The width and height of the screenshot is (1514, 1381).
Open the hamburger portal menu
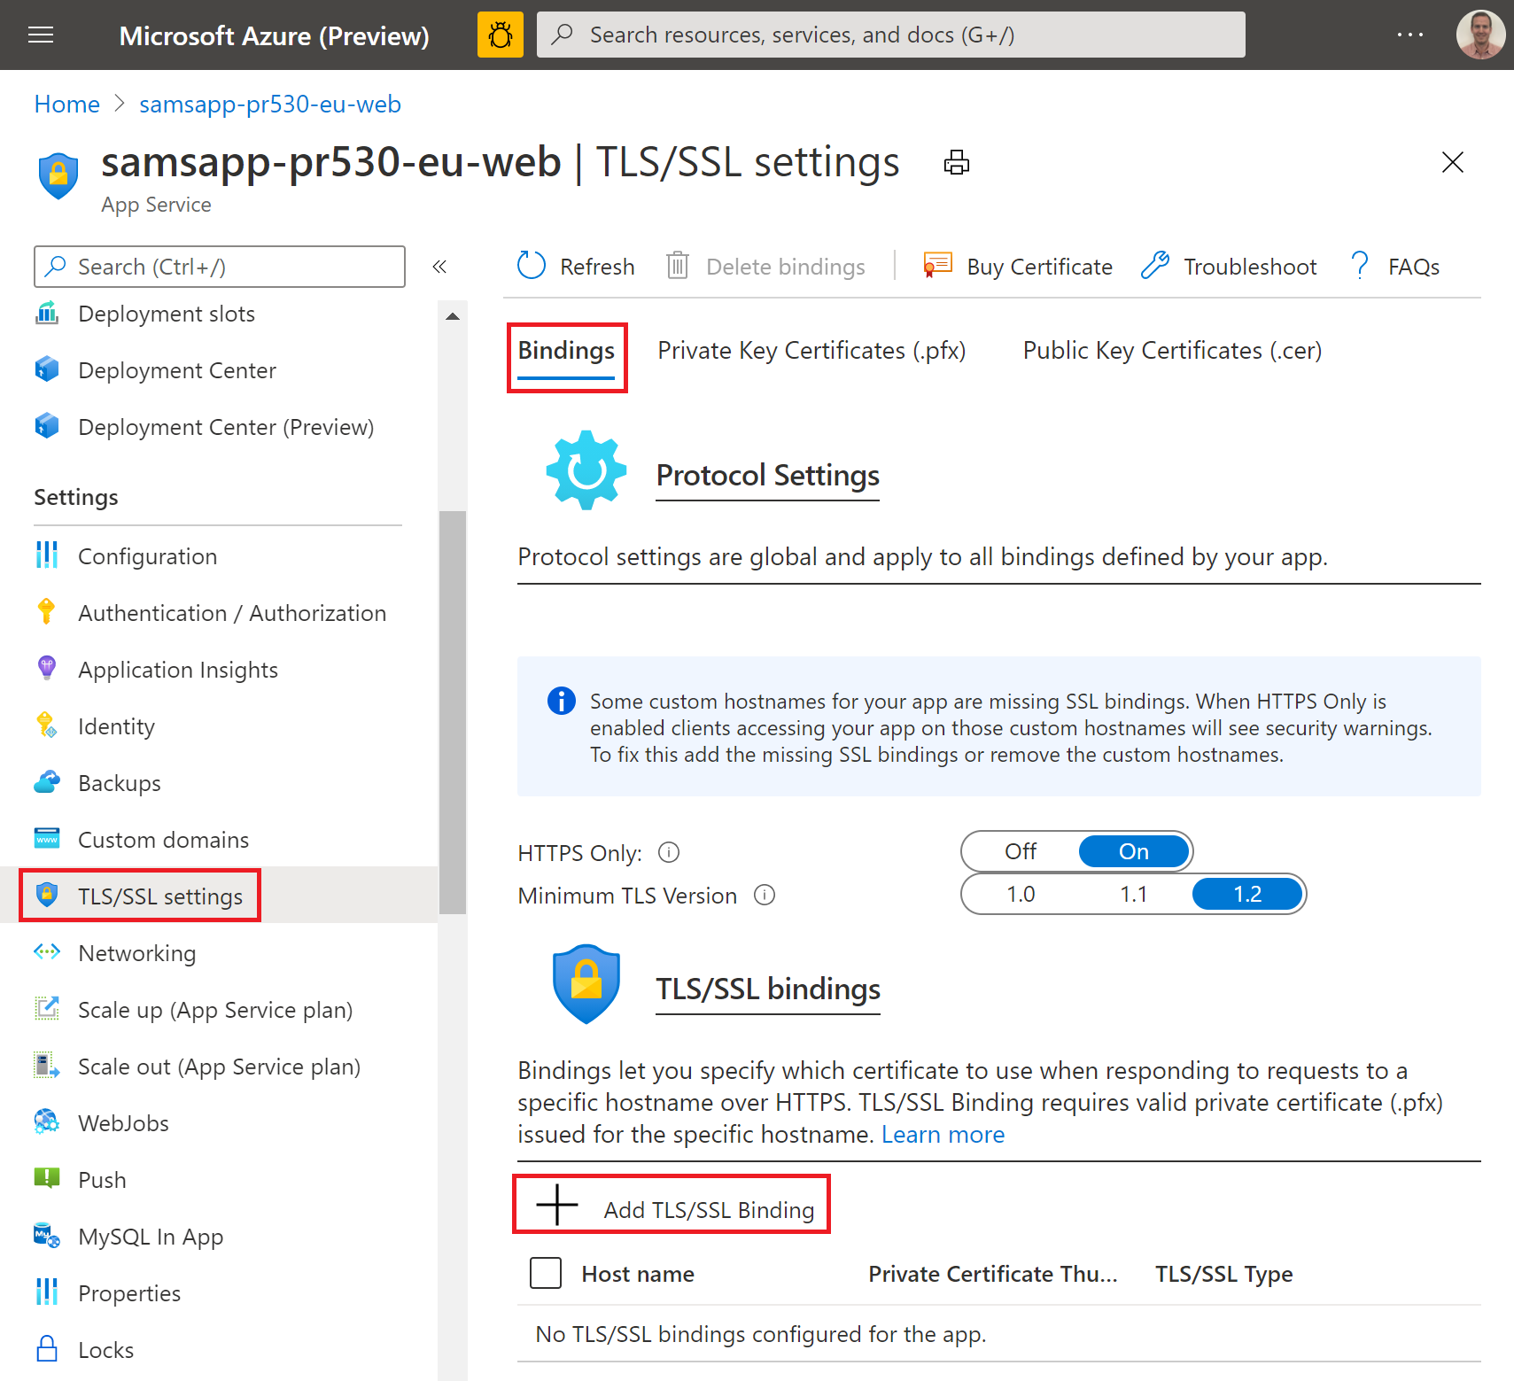[41, 35]
